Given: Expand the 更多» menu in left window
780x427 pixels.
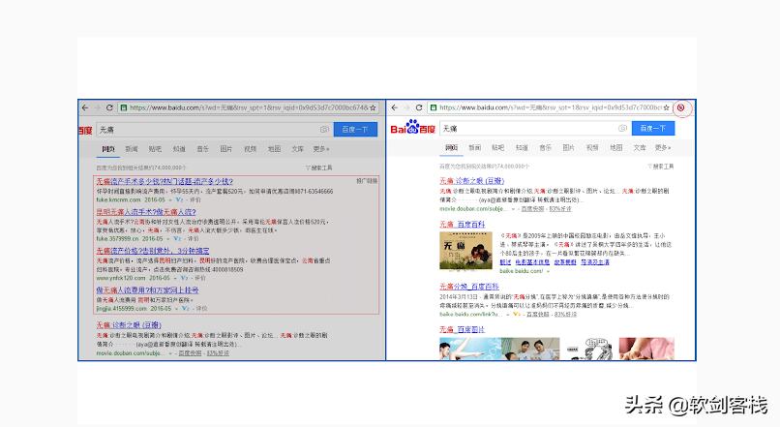Looking at the screenshot, I should [321, 149].
